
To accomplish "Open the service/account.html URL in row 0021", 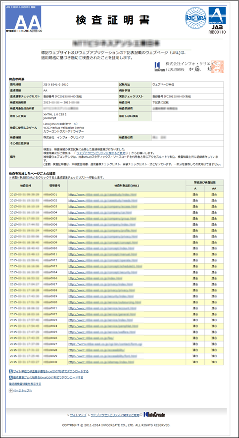I will click(x=103, y=308).
